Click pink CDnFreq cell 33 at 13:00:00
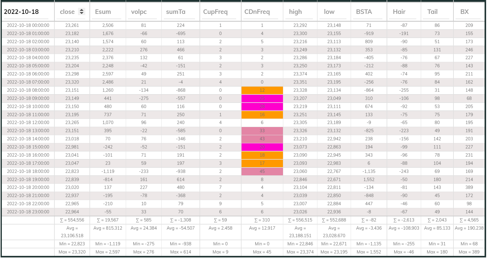487x258 pixels. coord(262,131)
